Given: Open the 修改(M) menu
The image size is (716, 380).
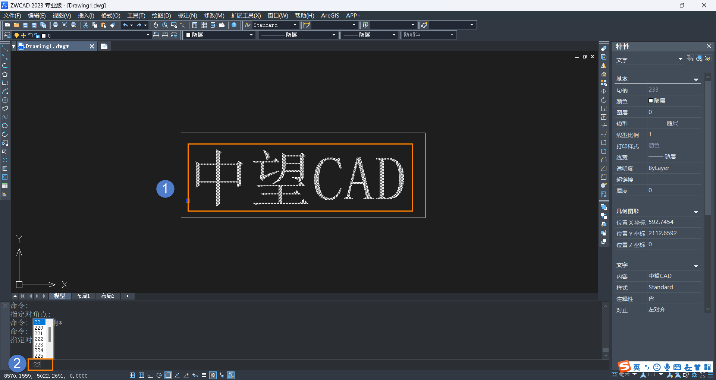Looking at the screenshot, I should tap(214, 15).
